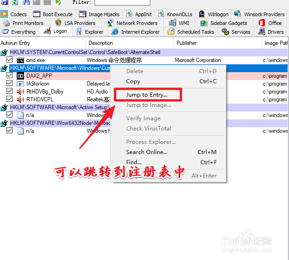Click the 'IAStorIcon' entry name
289x260 pixels.
(x=38, y=84)
